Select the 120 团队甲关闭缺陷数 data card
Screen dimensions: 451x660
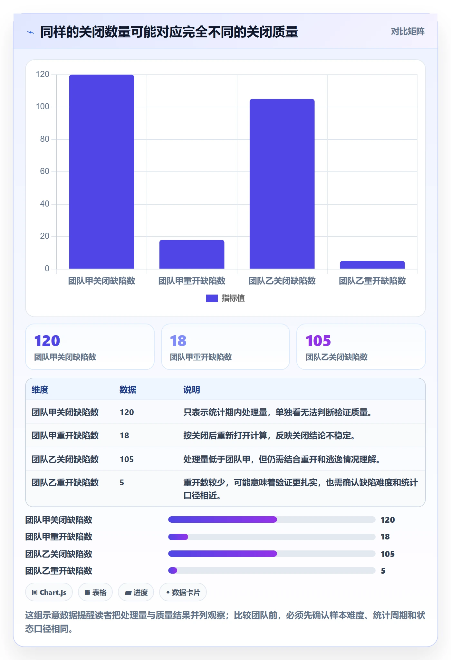tap(90, 347)
